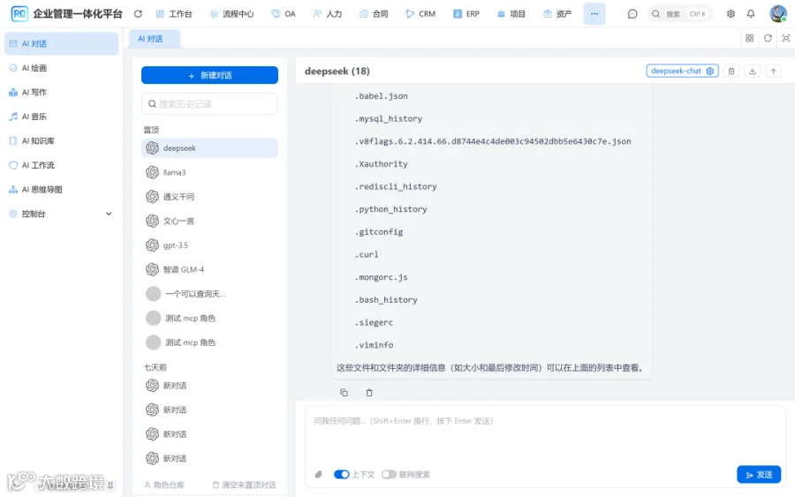Switch to the AI 对话 page tab
This screenshot has width=795, height=497.
154,39
